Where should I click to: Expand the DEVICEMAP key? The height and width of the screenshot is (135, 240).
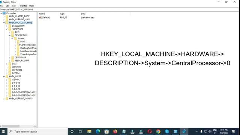point(10,57)
